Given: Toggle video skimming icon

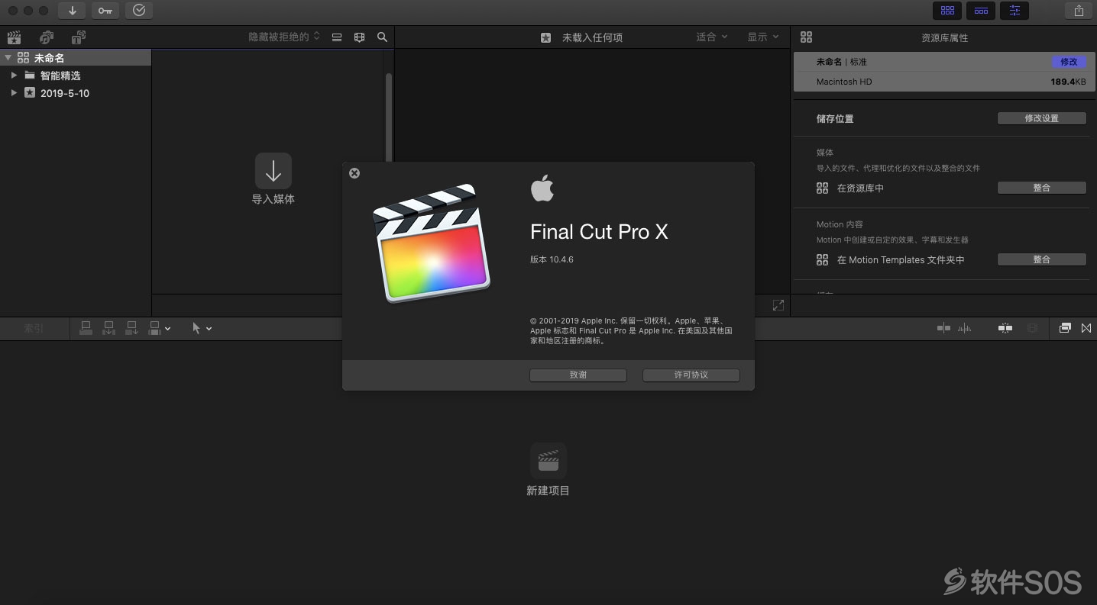Looking at the screenshot, I should (x=944, y=328).
